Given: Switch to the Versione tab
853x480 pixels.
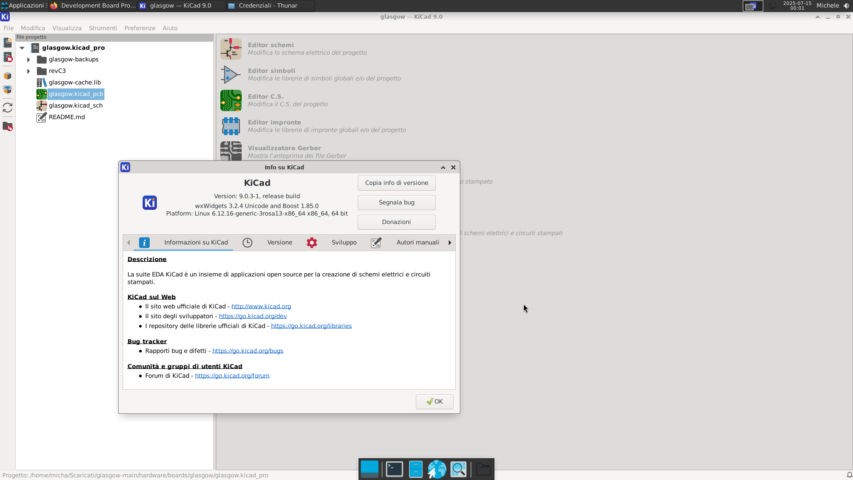Looking at the screenshot, I should tap(279, 243).
